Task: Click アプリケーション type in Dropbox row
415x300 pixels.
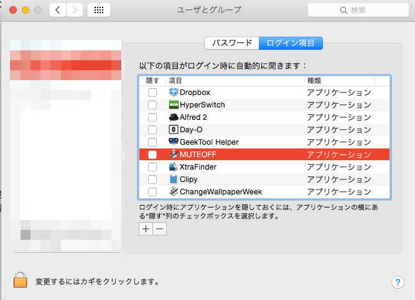Action: pyautogui.click(x=339, y=93)
